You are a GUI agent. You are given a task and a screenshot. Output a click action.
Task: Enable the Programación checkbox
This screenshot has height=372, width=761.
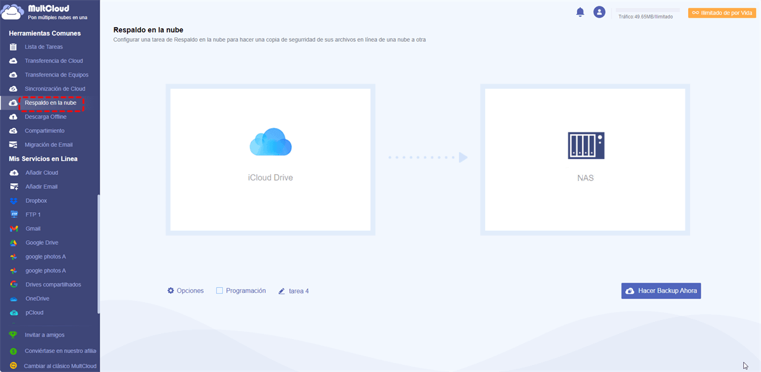(x=219, y=291)
